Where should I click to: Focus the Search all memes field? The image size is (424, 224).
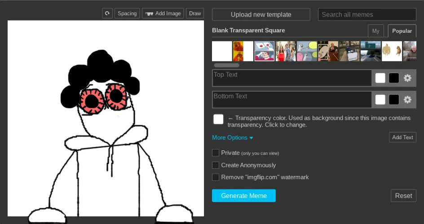367,14
